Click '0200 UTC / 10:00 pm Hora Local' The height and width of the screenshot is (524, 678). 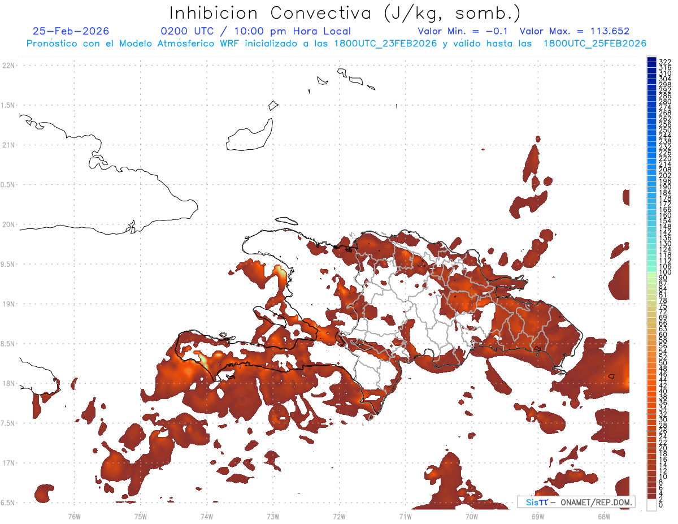tap(256, 32)
